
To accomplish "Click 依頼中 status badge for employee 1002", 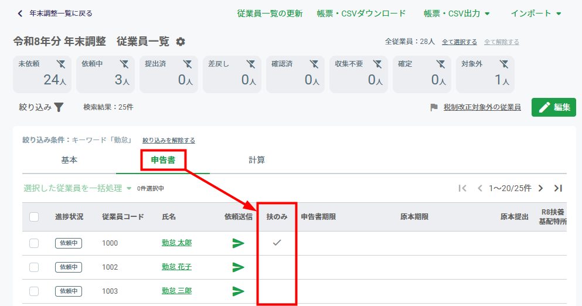I will (x=69, y=267).
